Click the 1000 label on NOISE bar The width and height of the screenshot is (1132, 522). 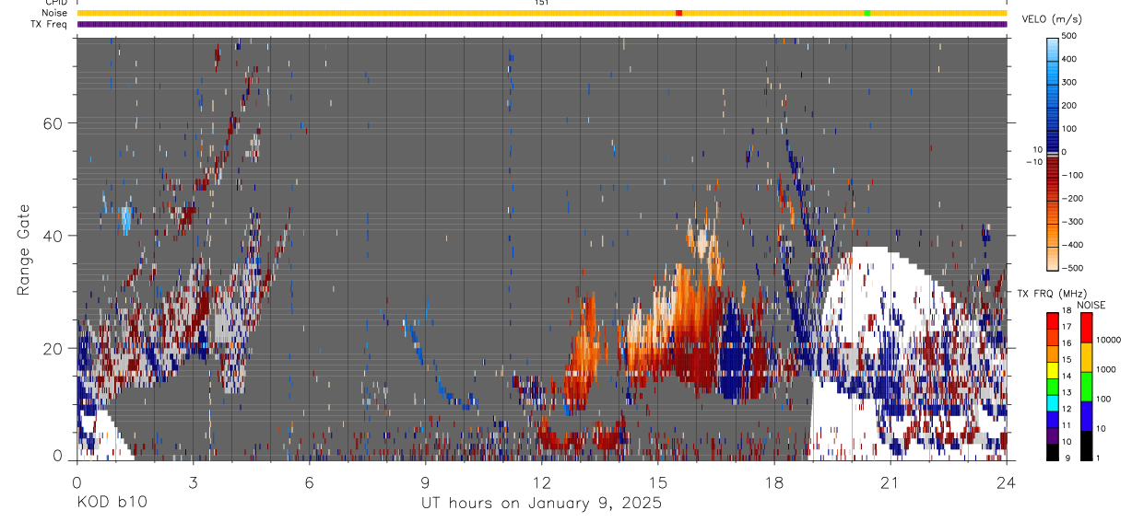point(1107,369)
